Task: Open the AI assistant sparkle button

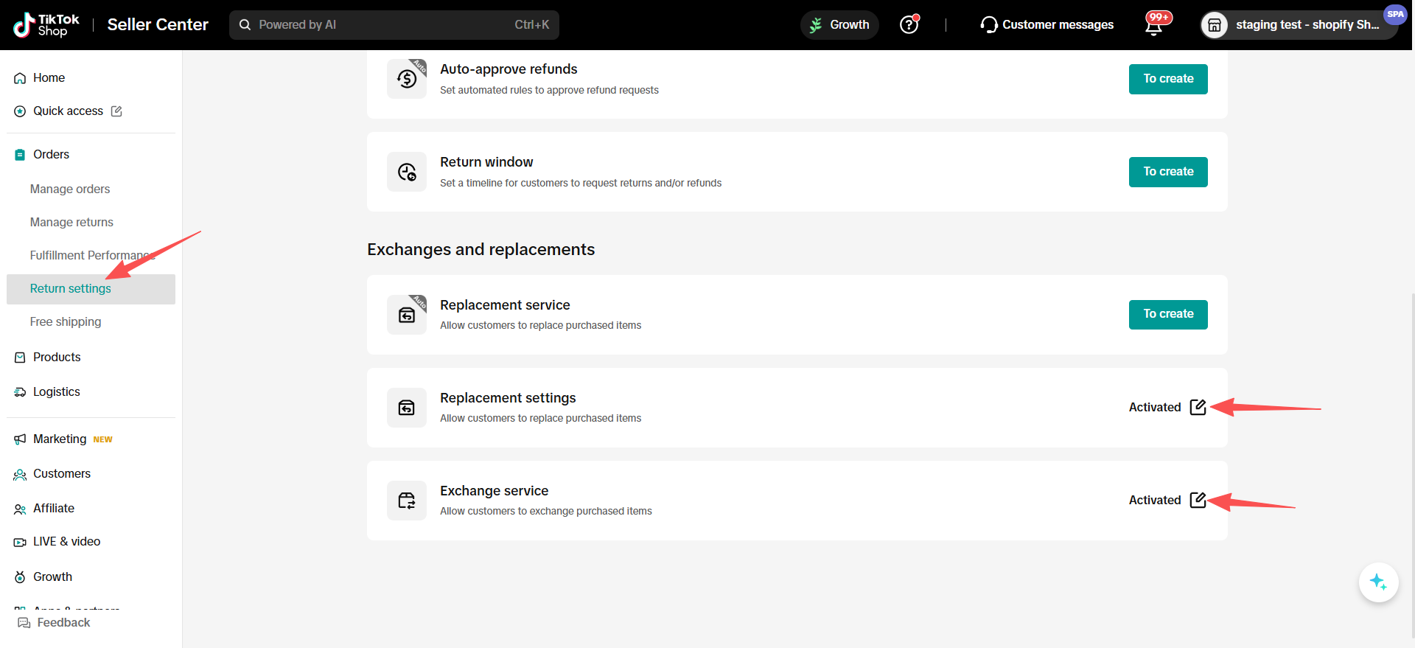Action: 1378,582
